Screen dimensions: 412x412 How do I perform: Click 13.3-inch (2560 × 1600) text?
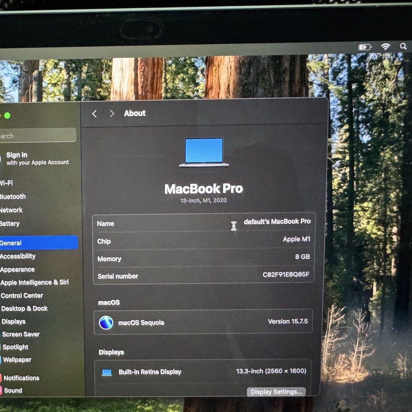pyautogui.click(x=271, y=371)
